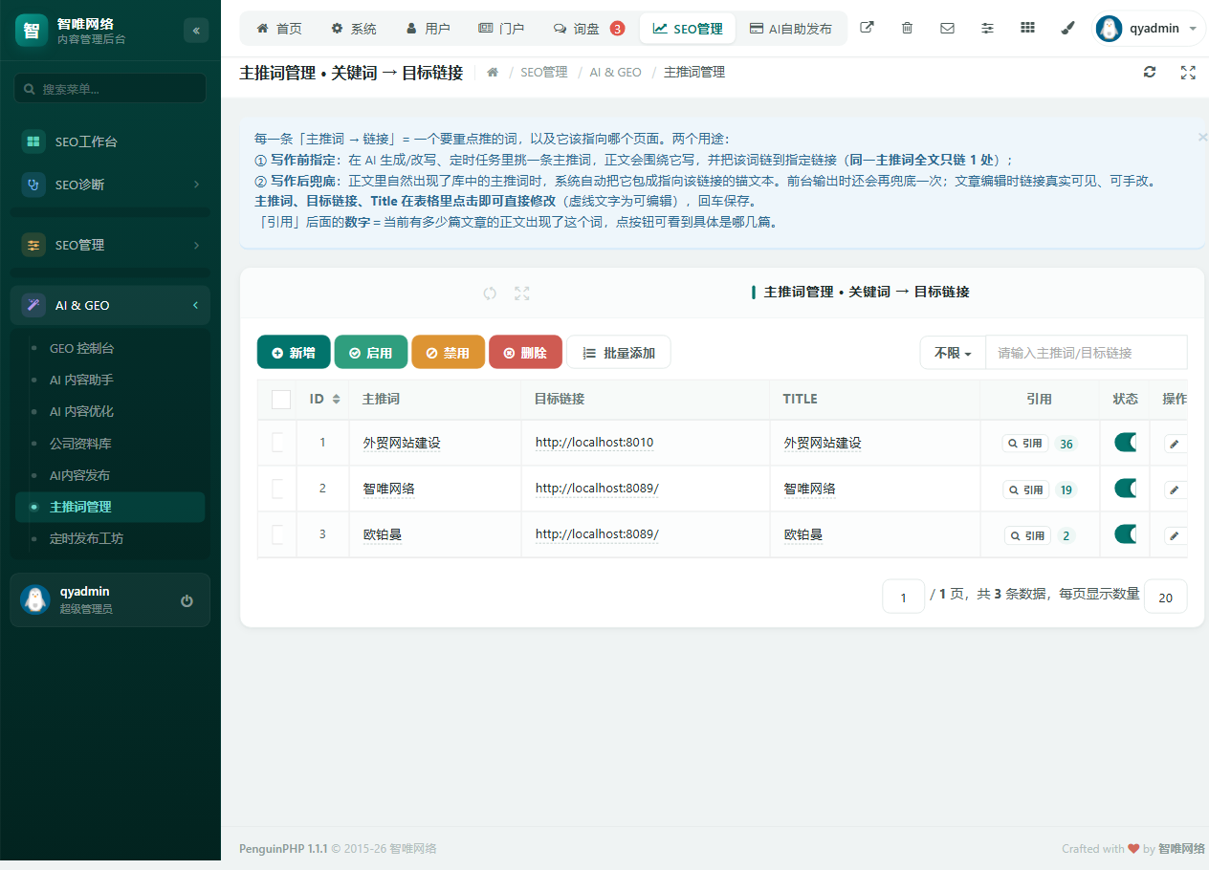1209x870 pixels.
Task: Expand the SEO诊断 sidebar menu
Action: pyautogui.click(x=110, y=185)
